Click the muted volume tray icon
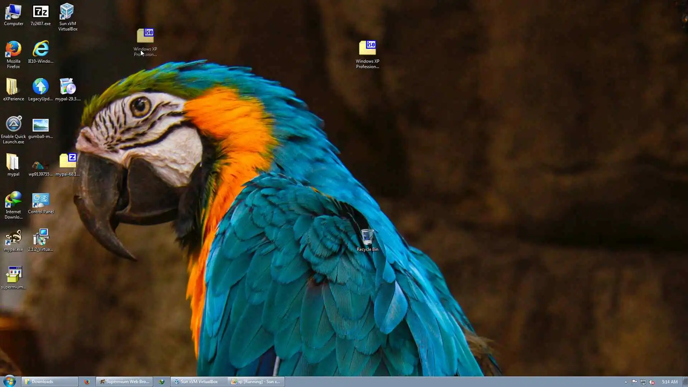Screen dimensions: 688x387 [x=652, y=382]
